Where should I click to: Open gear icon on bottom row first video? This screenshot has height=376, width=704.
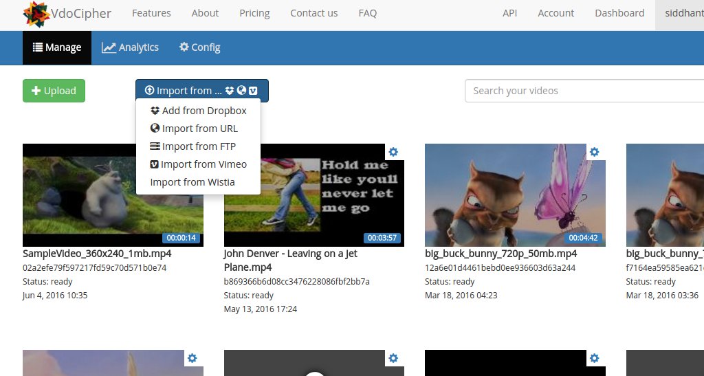click(x=192, y=358)
